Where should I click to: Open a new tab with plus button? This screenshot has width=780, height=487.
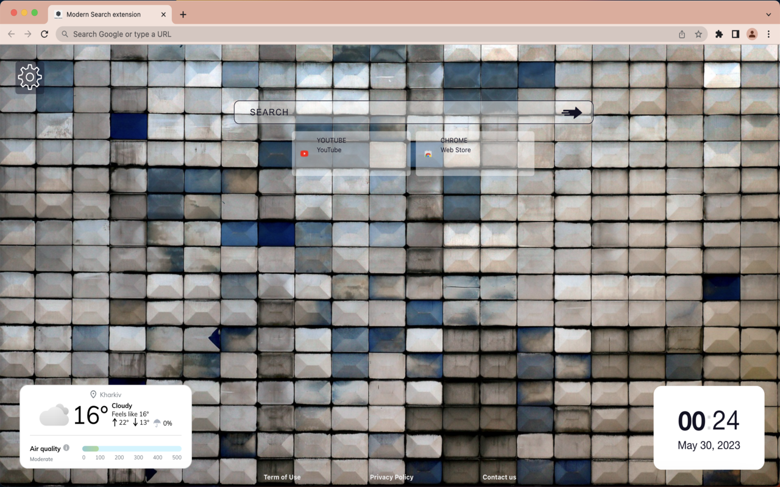183,14
